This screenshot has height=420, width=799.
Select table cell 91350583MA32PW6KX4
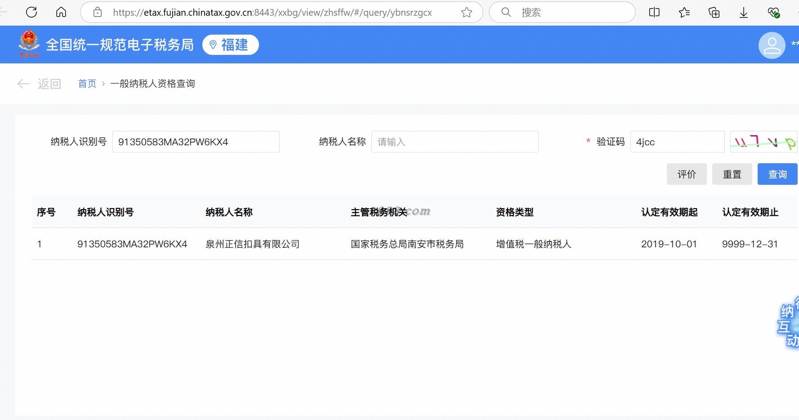click(x=132, y=244)
